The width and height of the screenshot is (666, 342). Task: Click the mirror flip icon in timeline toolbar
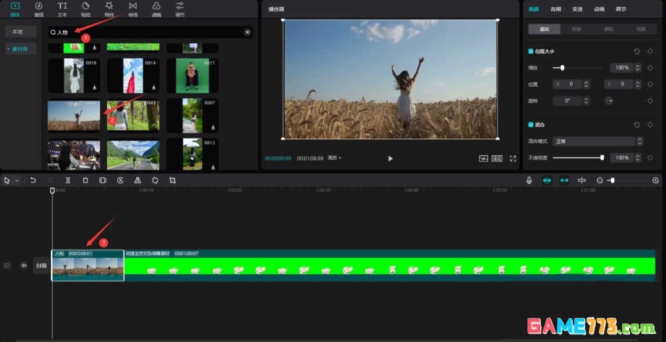click(138, 181)
